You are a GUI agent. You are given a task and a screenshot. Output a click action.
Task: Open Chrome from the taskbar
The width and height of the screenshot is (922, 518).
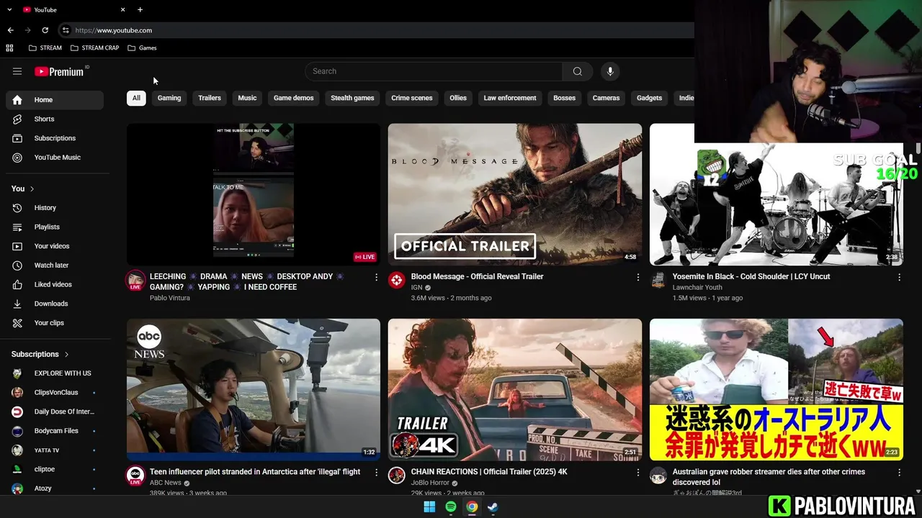[x=472, y=506]
